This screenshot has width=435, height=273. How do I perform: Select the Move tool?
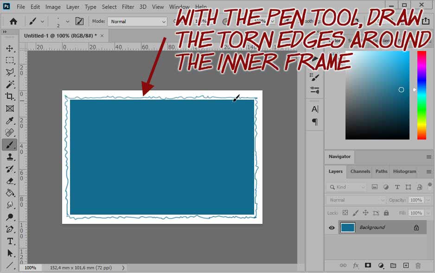pyautogui.click(x=10, y=48)
